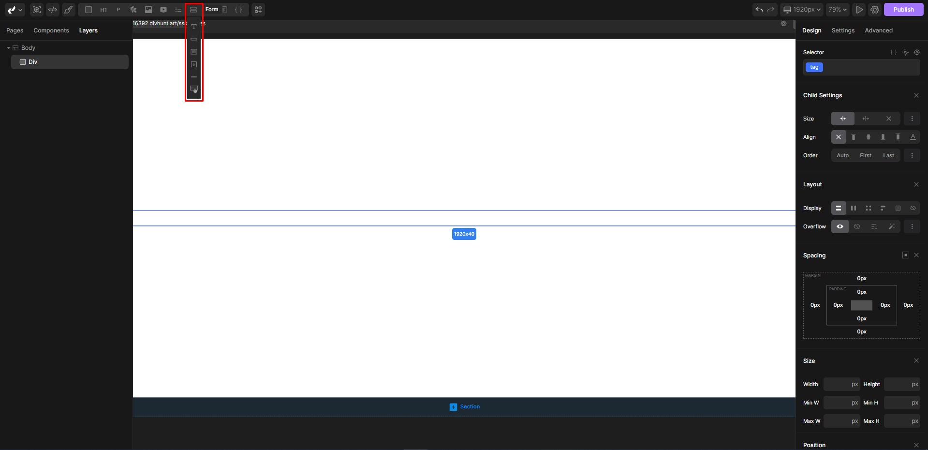Click the Publish button
This screenshot has width=928, height=450.
(903, 10)
